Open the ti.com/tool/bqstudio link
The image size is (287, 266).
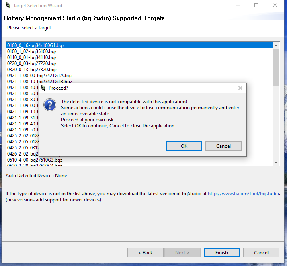[243, 194]
